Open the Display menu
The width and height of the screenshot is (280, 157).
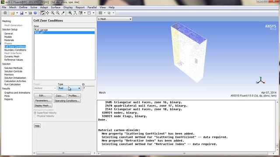coord(68,7)
